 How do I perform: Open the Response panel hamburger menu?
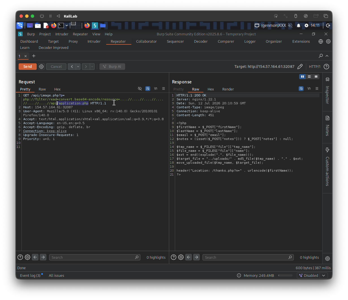tap(317, 89)
